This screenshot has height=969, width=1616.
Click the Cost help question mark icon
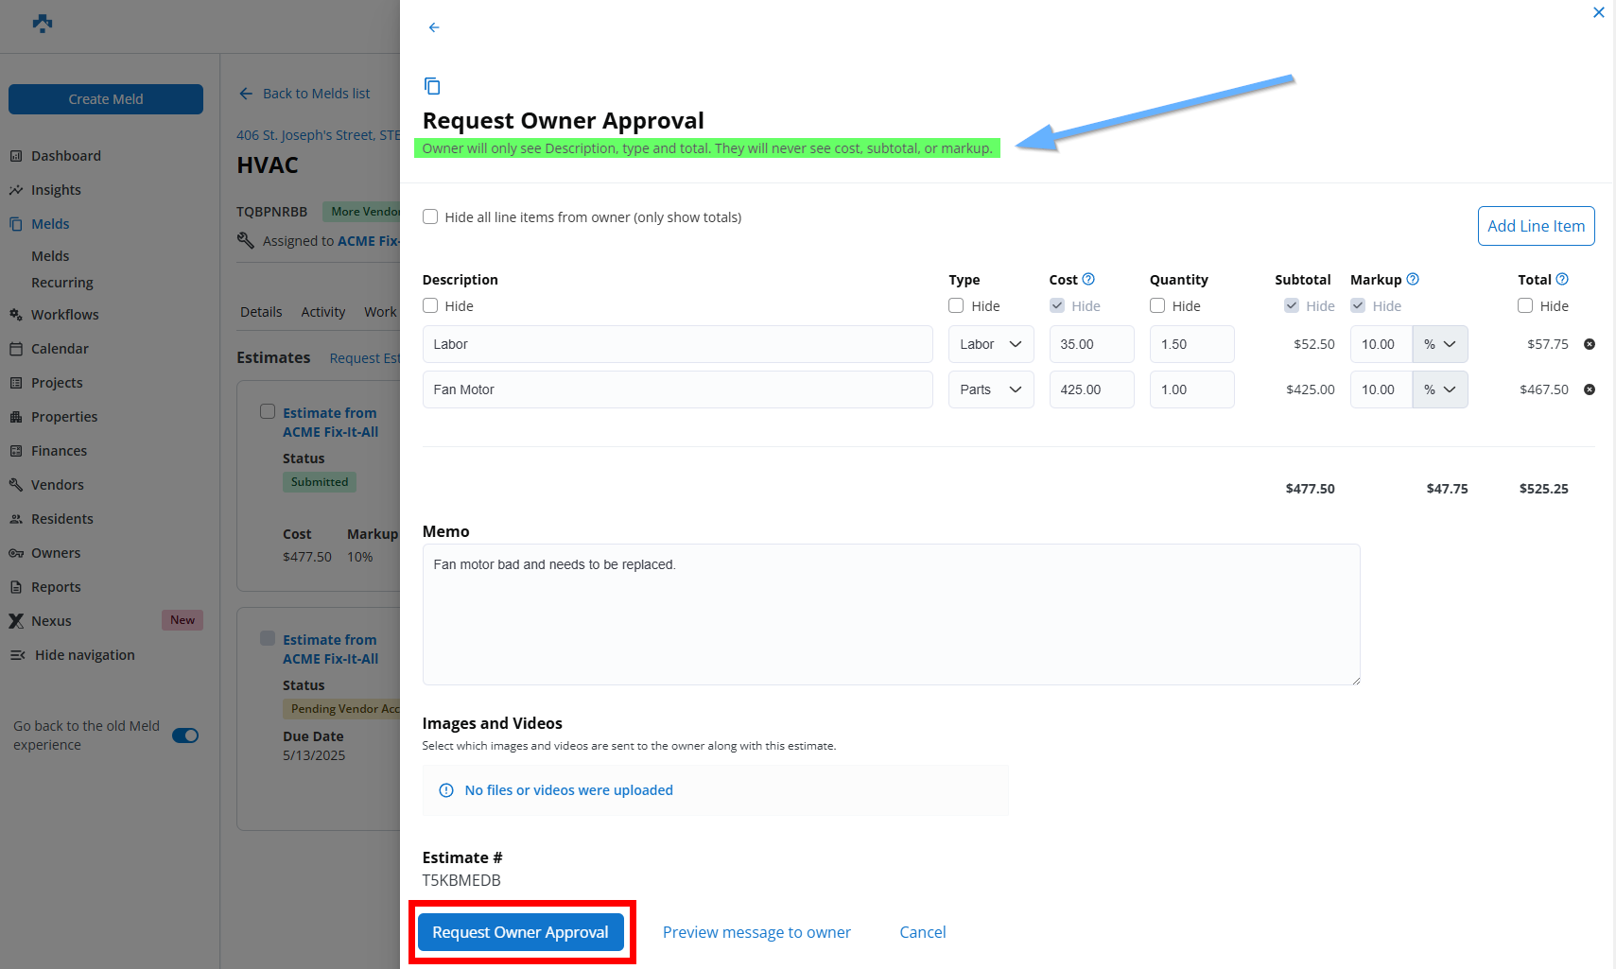(1088, 279)
